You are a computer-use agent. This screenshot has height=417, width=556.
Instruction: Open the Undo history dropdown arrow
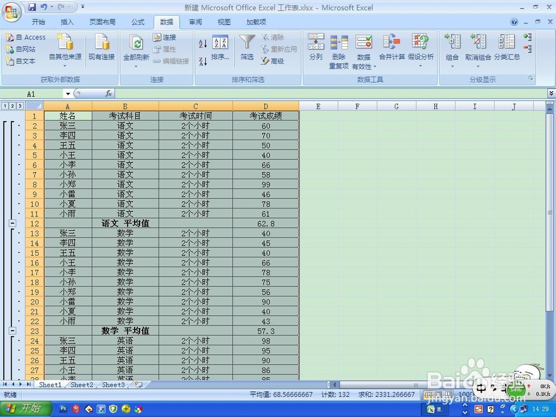click(x=52, y=7)
